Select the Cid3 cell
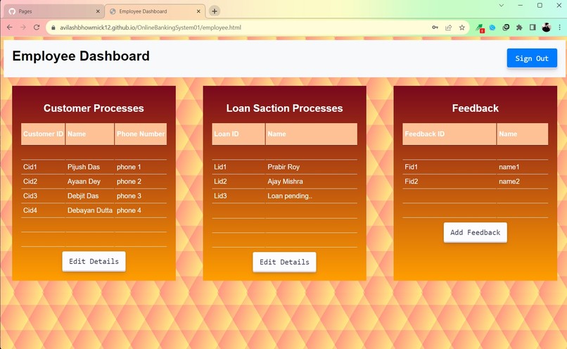This screenshot has width=567, height=349. point(43,196)
